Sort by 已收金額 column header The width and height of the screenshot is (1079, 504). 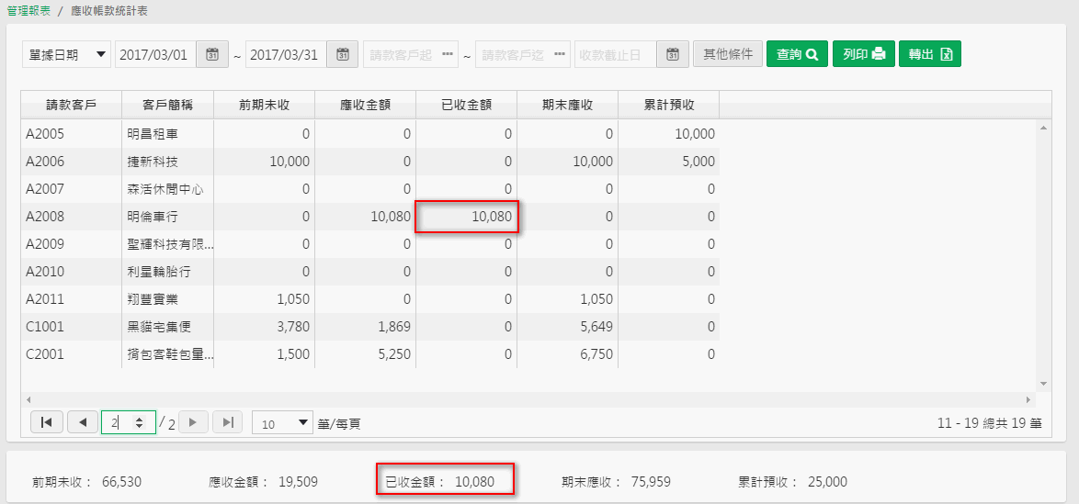[467, 106]
